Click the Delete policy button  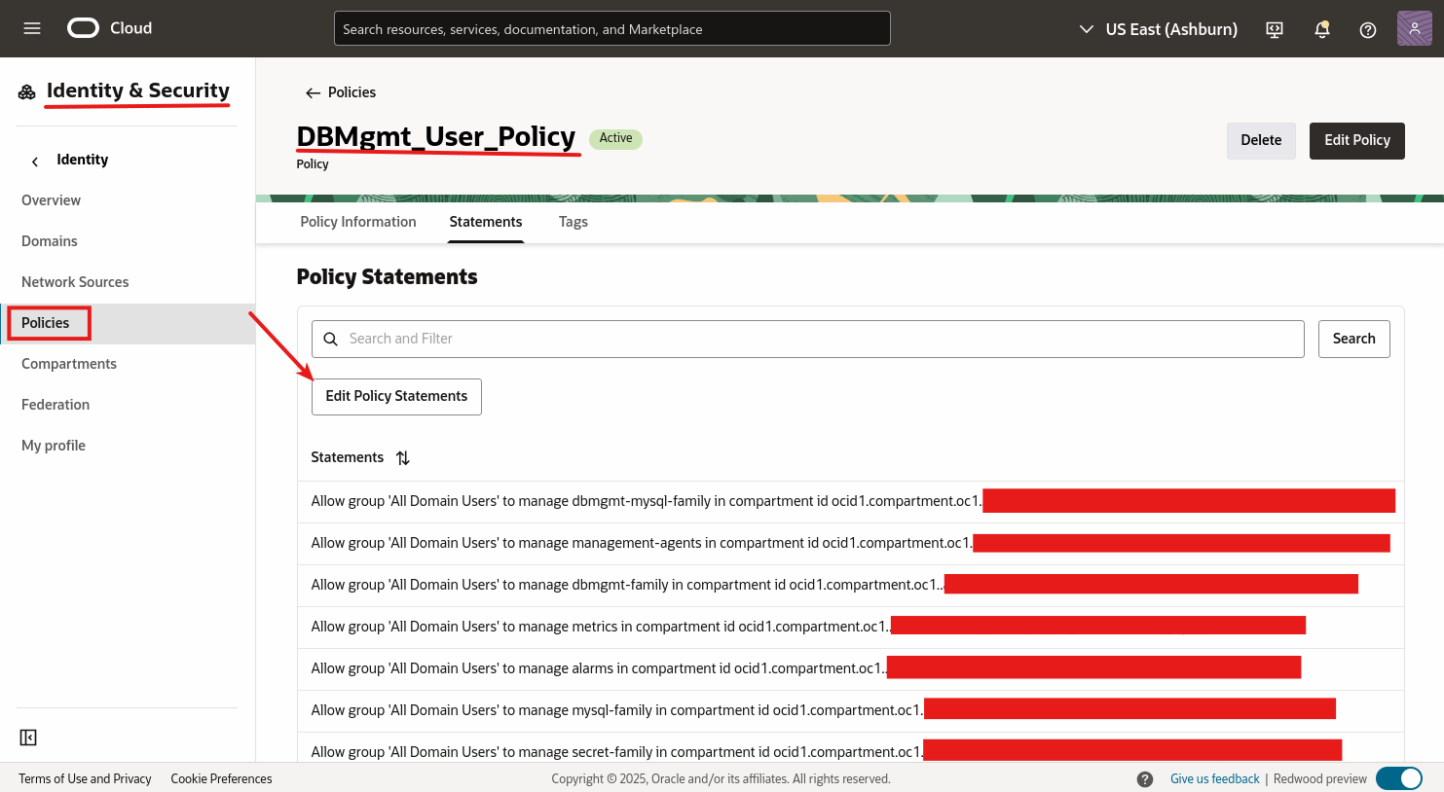tap(1260, 140)
